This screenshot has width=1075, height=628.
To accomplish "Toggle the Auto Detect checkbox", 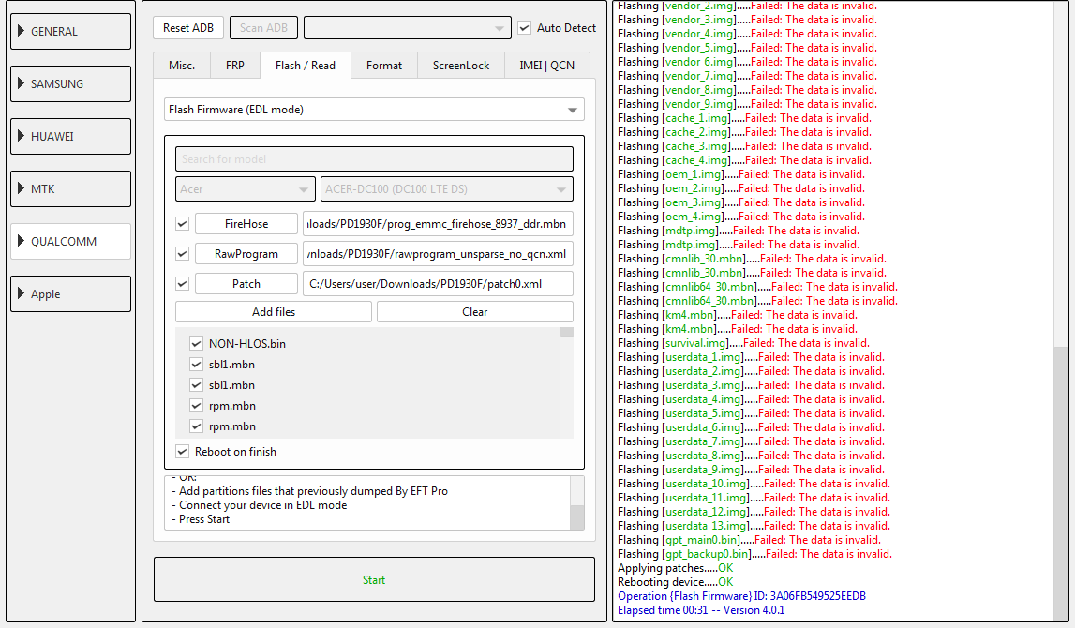I will coord(525,28).
